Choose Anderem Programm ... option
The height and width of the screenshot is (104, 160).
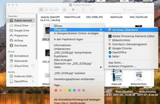122,66
